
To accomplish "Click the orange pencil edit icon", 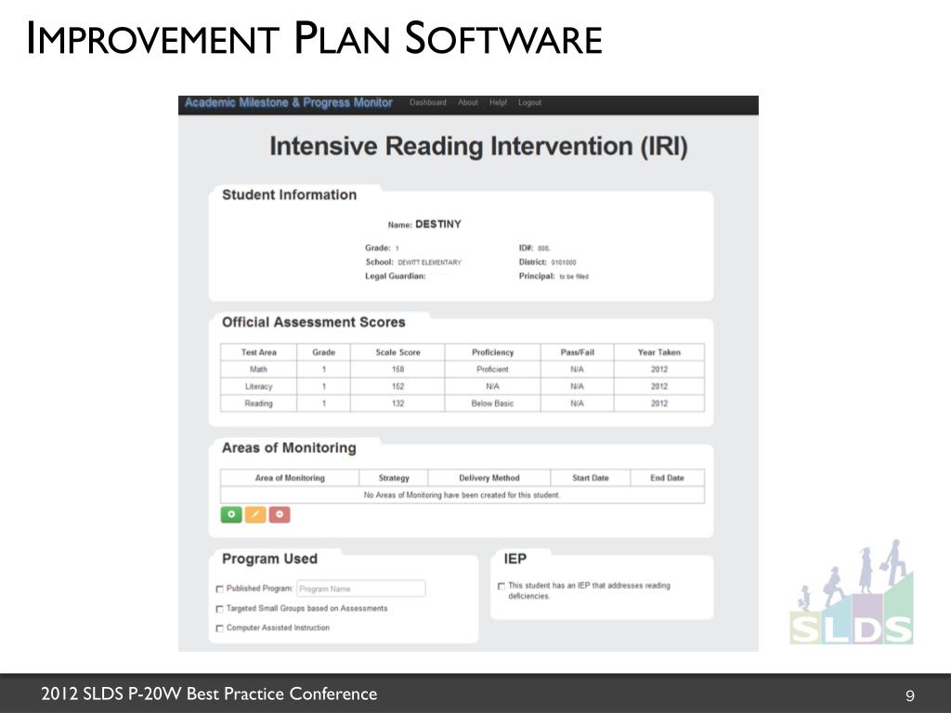I will [x=255, y=514].
